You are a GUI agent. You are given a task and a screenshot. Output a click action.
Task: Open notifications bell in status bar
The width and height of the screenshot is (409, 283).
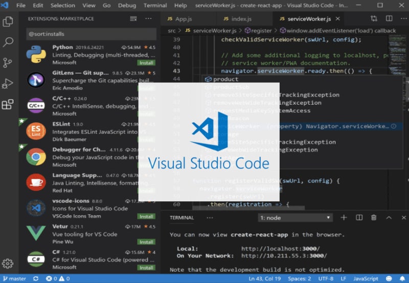tap(402, 278)
